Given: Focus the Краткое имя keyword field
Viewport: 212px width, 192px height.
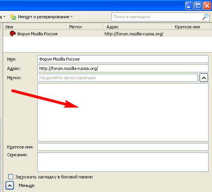Looking at the screenshot, I should (123, 147).
